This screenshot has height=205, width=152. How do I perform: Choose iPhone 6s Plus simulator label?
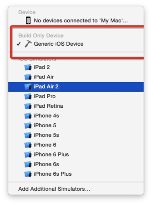point(53,174)
